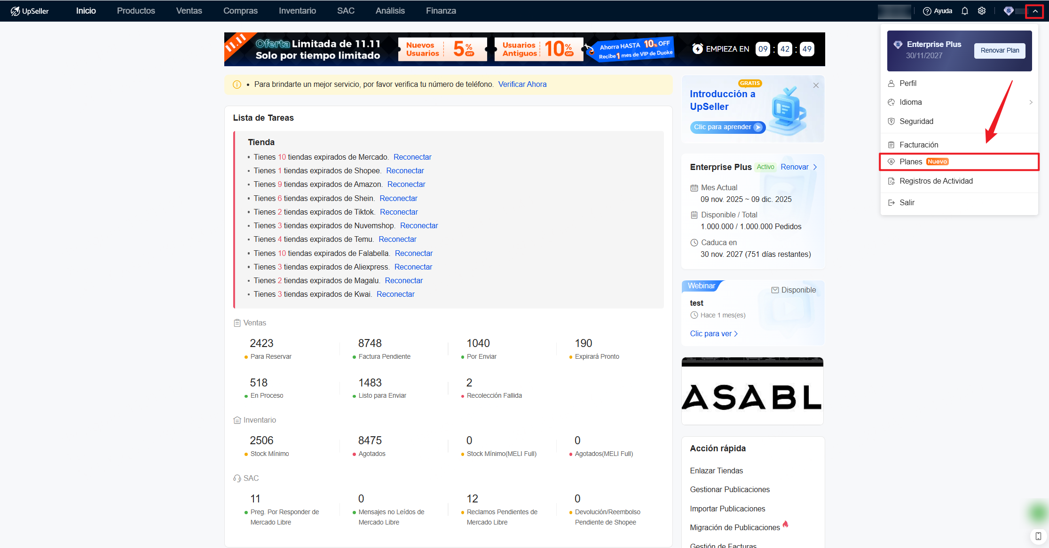The height and width of the screenshot is (548, 1049).
Task: Click the diamond plan badge in header
Action: pos(1008,11)
